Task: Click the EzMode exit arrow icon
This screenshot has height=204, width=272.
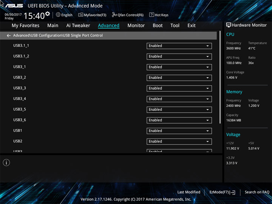Action: [x=233, y=192]
